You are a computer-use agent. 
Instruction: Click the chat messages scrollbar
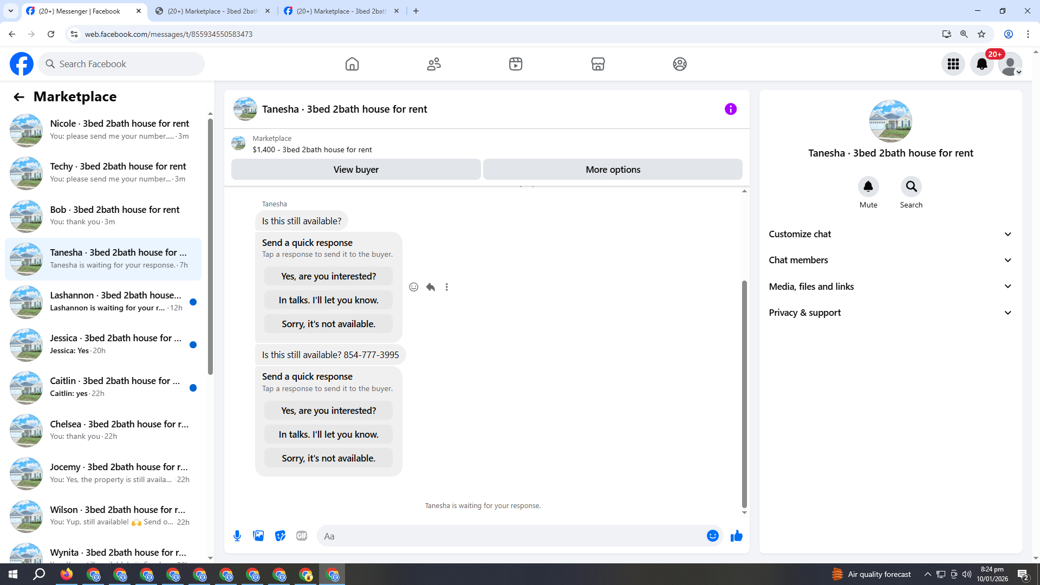click(x=744, y=393)
